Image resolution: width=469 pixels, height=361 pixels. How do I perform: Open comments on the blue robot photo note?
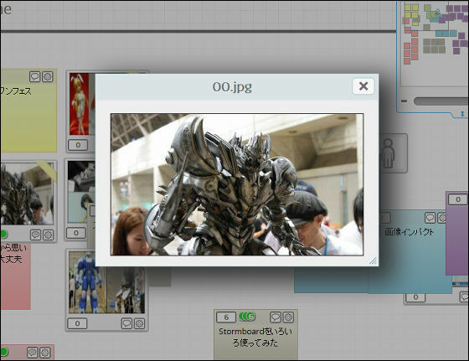(x=126, y=323)
